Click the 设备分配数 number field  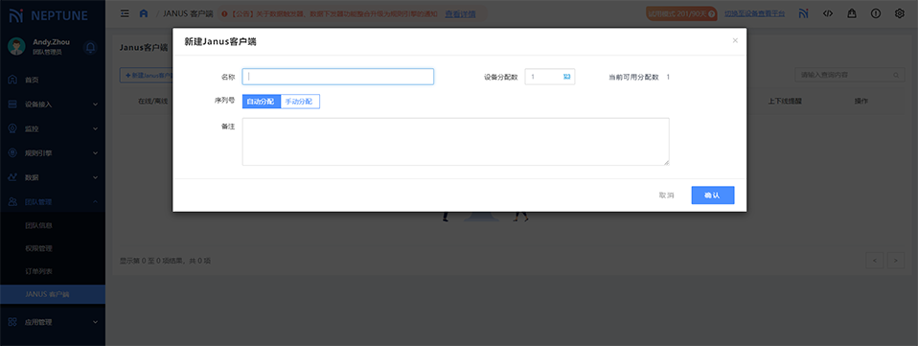[x=550, y=77]
